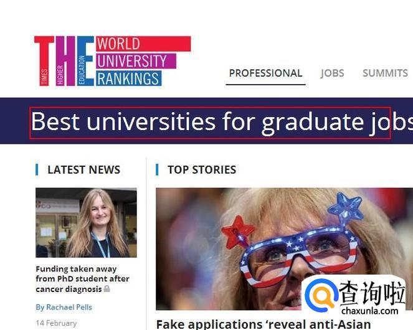This screenshot has height=330, width=413.
Task: Read Funding taken away from PhD student article
Action: [x=82, y=279]
